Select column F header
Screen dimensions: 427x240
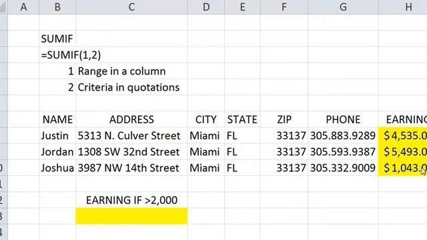pyautogui.click(x=284, y=7)
